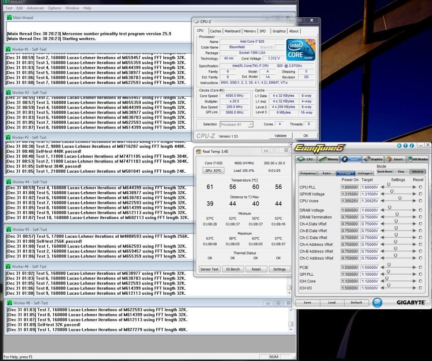Select the QPI/Vtt Voltage reset radio button
The width and height of the screenshot is (432, 361).
[x=421, y=194]
